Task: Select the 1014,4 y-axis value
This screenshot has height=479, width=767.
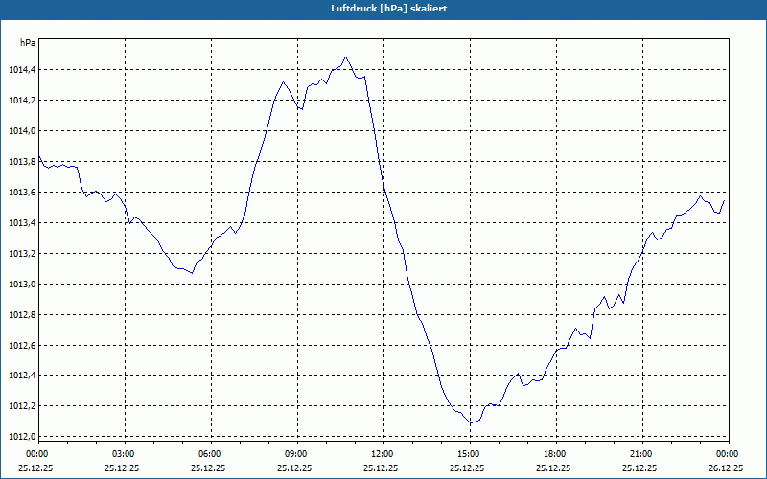Action: point(22,70)
